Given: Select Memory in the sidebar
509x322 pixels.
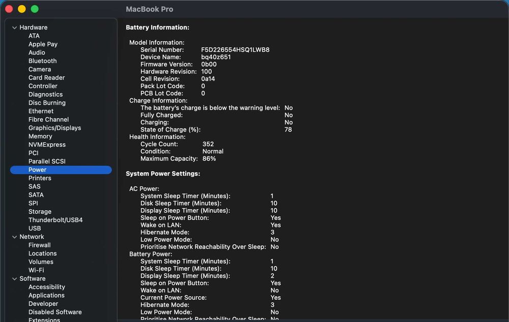Looking at the screenshot, I should pos(40,137).
